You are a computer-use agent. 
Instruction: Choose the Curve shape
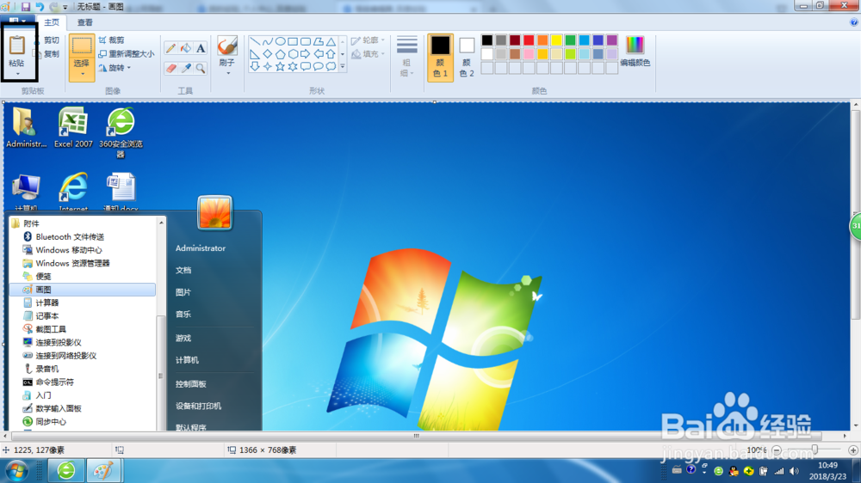click(x=268, y=41)
